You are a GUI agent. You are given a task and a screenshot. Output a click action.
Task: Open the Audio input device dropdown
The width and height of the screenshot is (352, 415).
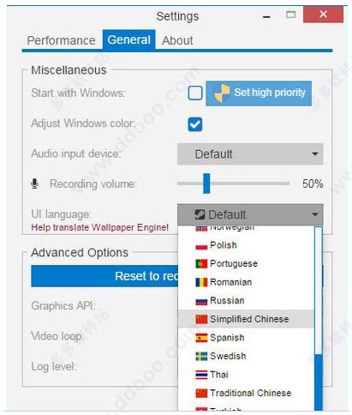pos(250,154)
